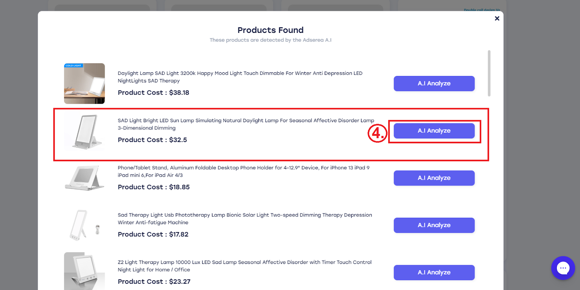This screenshot has width=580, height=290.
Task: Click the Products Found heading
Action: (x=270, y=30)
